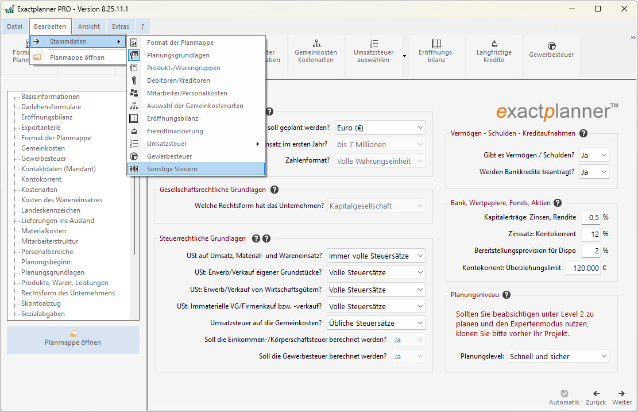The image size is (638, 412).
Task: Open the Bearbeiten menu
Action: click(x=50, y=26)
